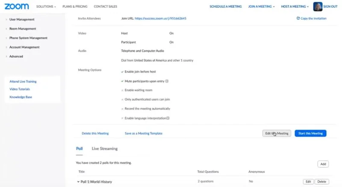Click Edit this Meeting button

(277, 134)
